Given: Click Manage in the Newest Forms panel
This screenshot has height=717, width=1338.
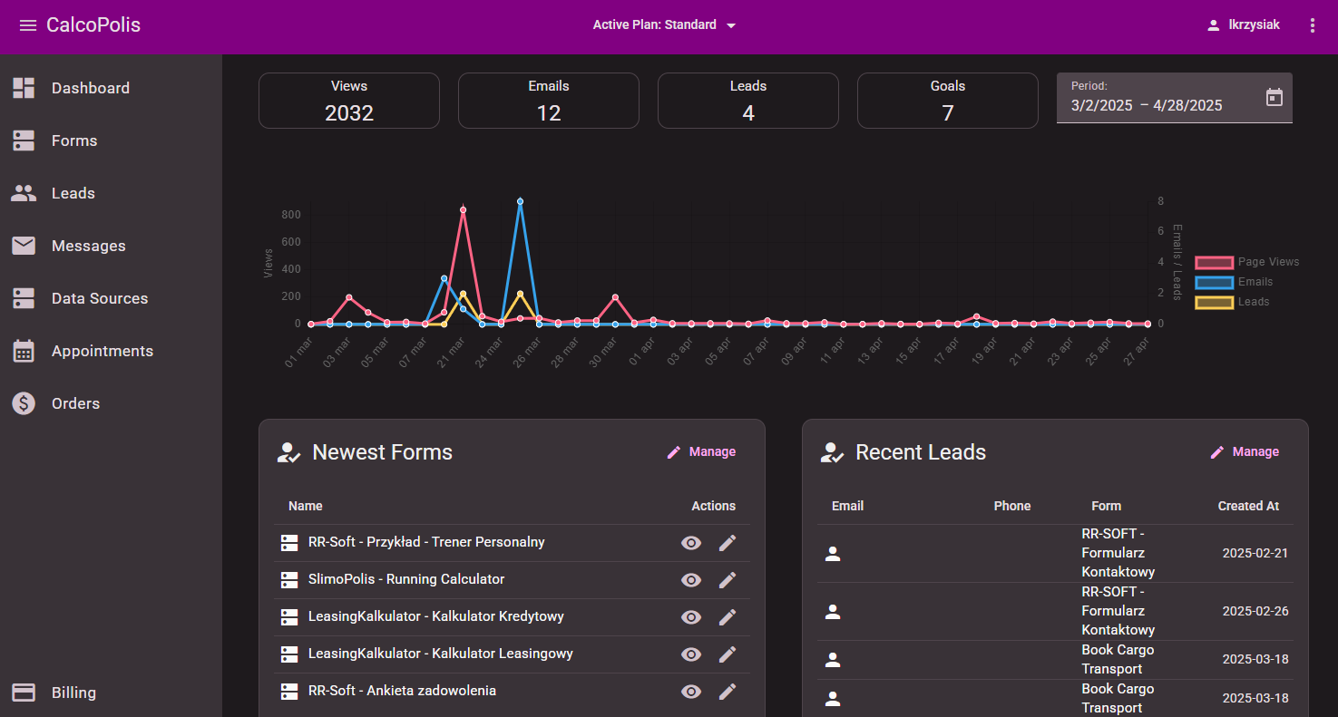Looking at the screenshot, I should 701,452.
